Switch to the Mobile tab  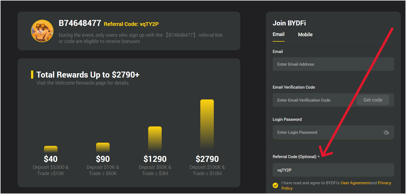click(305, 34)
